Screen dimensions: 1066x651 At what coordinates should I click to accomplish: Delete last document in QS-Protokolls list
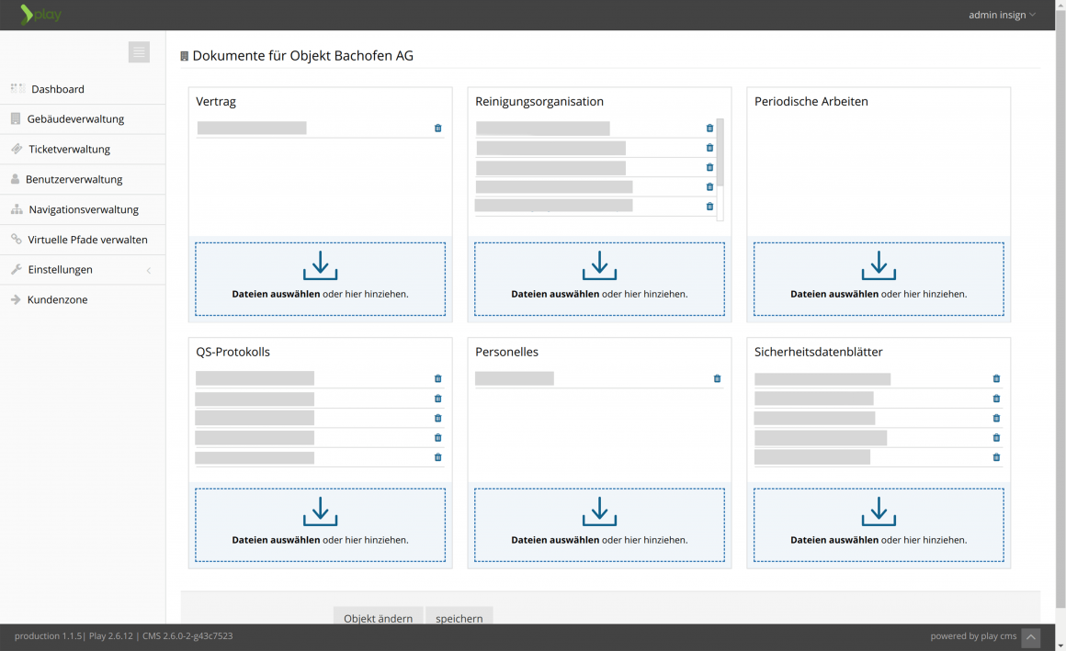click(x=437, y=457)
